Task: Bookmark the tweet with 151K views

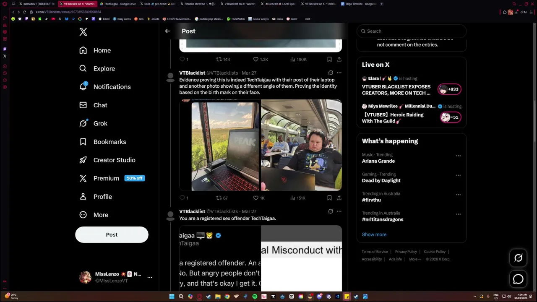Action: [329, 198]
